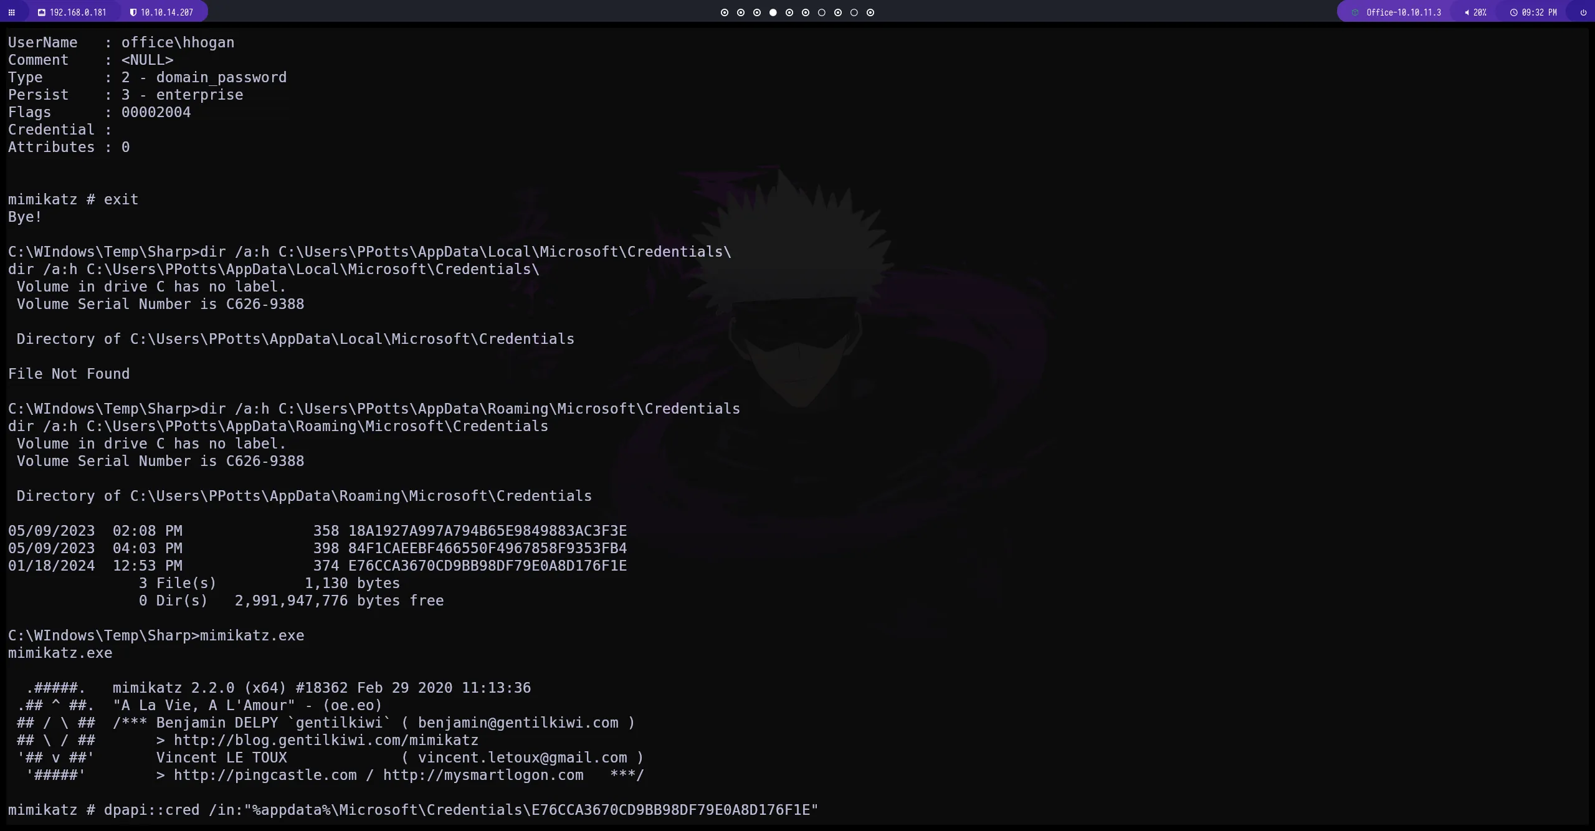Click credential file E76CCA3670CD9BB98DF79E0A8D176F1E in listing
Image resolution: width=1595 pixels, height=831 pixels.
tap(487, 566)
